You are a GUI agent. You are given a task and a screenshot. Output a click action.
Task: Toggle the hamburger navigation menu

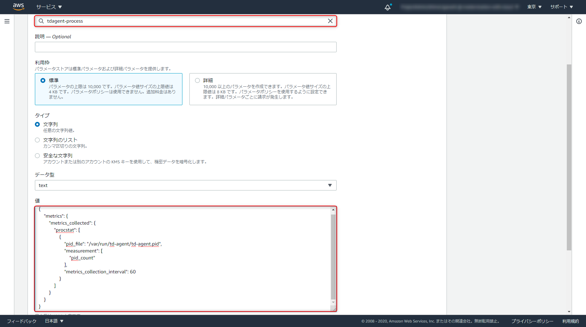coord(7,21)
